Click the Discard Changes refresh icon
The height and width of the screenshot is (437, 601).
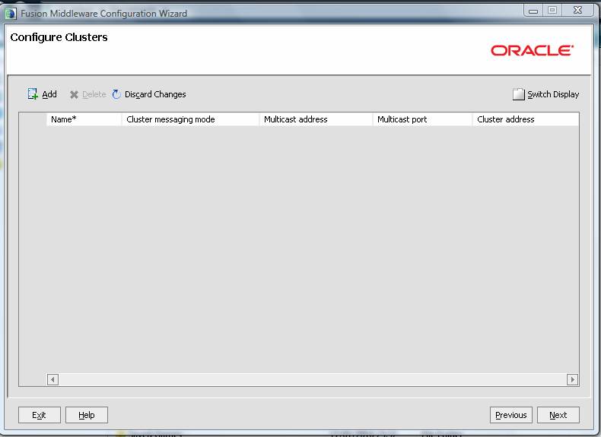point(116,94)
